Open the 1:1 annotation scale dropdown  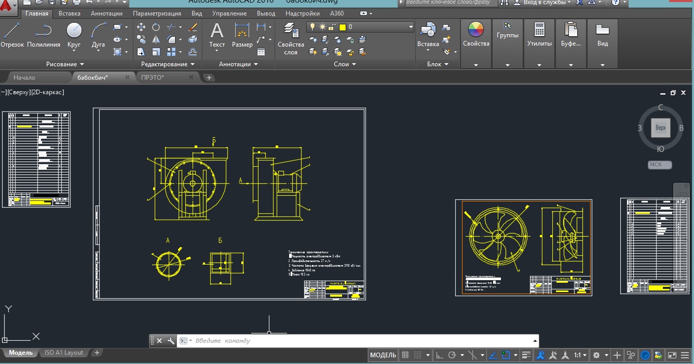click(580, 355)
